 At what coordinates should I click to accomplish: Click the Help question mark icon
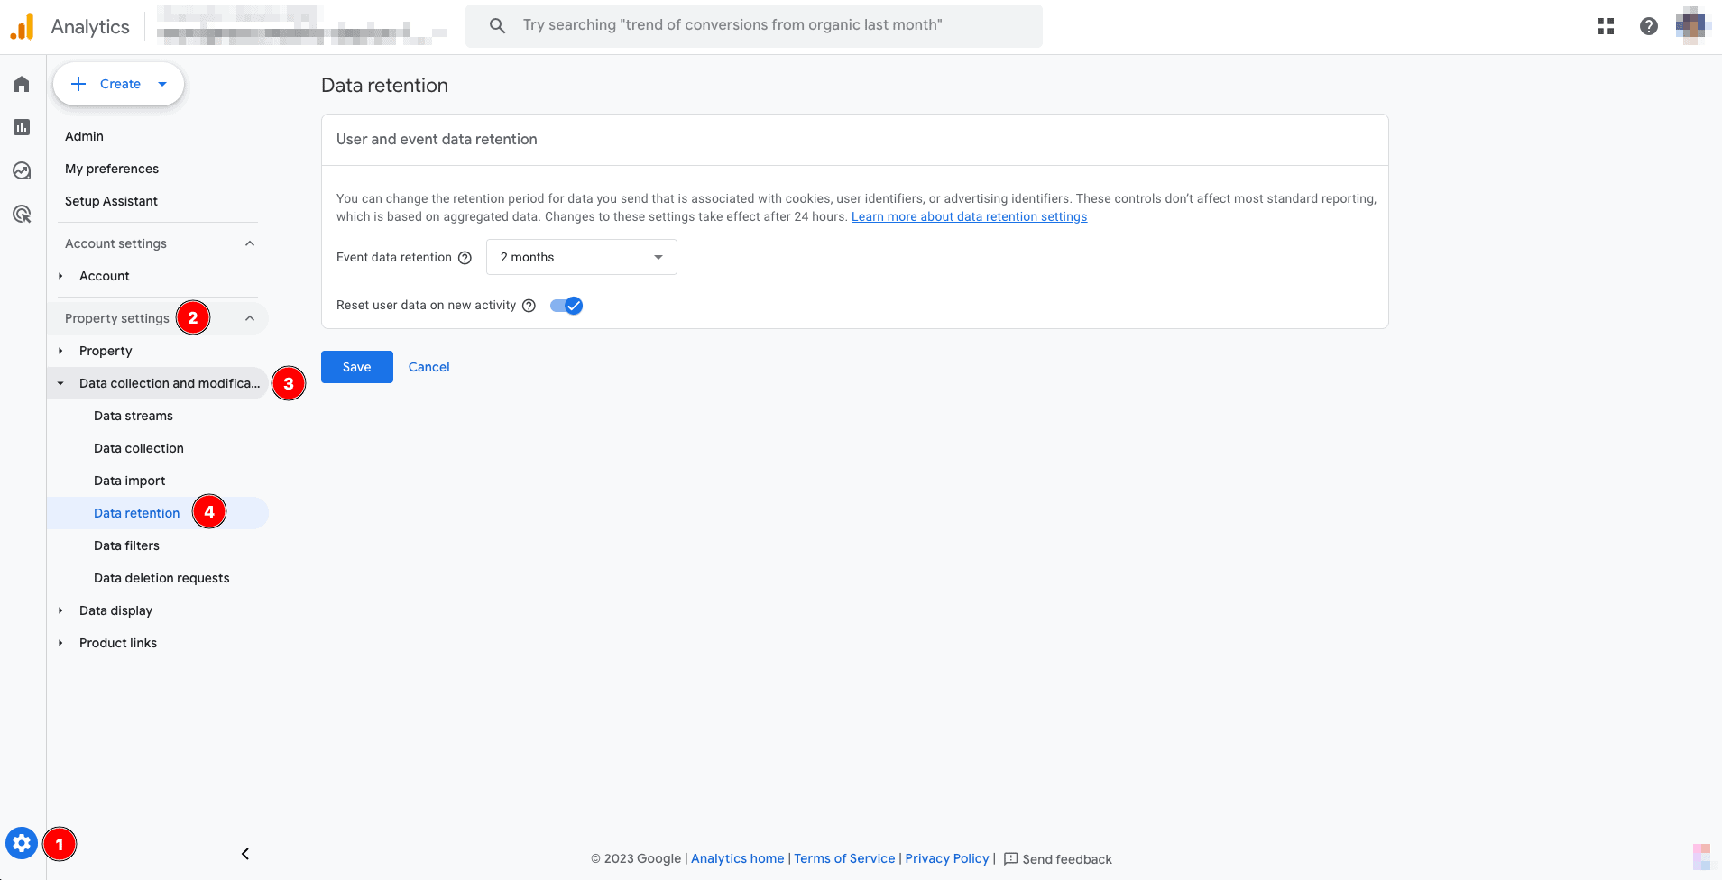tap(1649, 26)
